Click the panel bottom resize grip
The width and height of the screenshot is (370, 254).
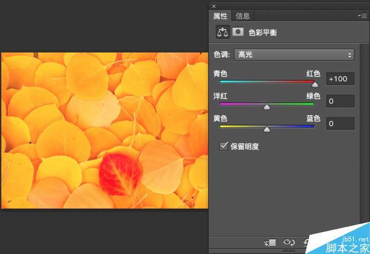click(290, 251)
